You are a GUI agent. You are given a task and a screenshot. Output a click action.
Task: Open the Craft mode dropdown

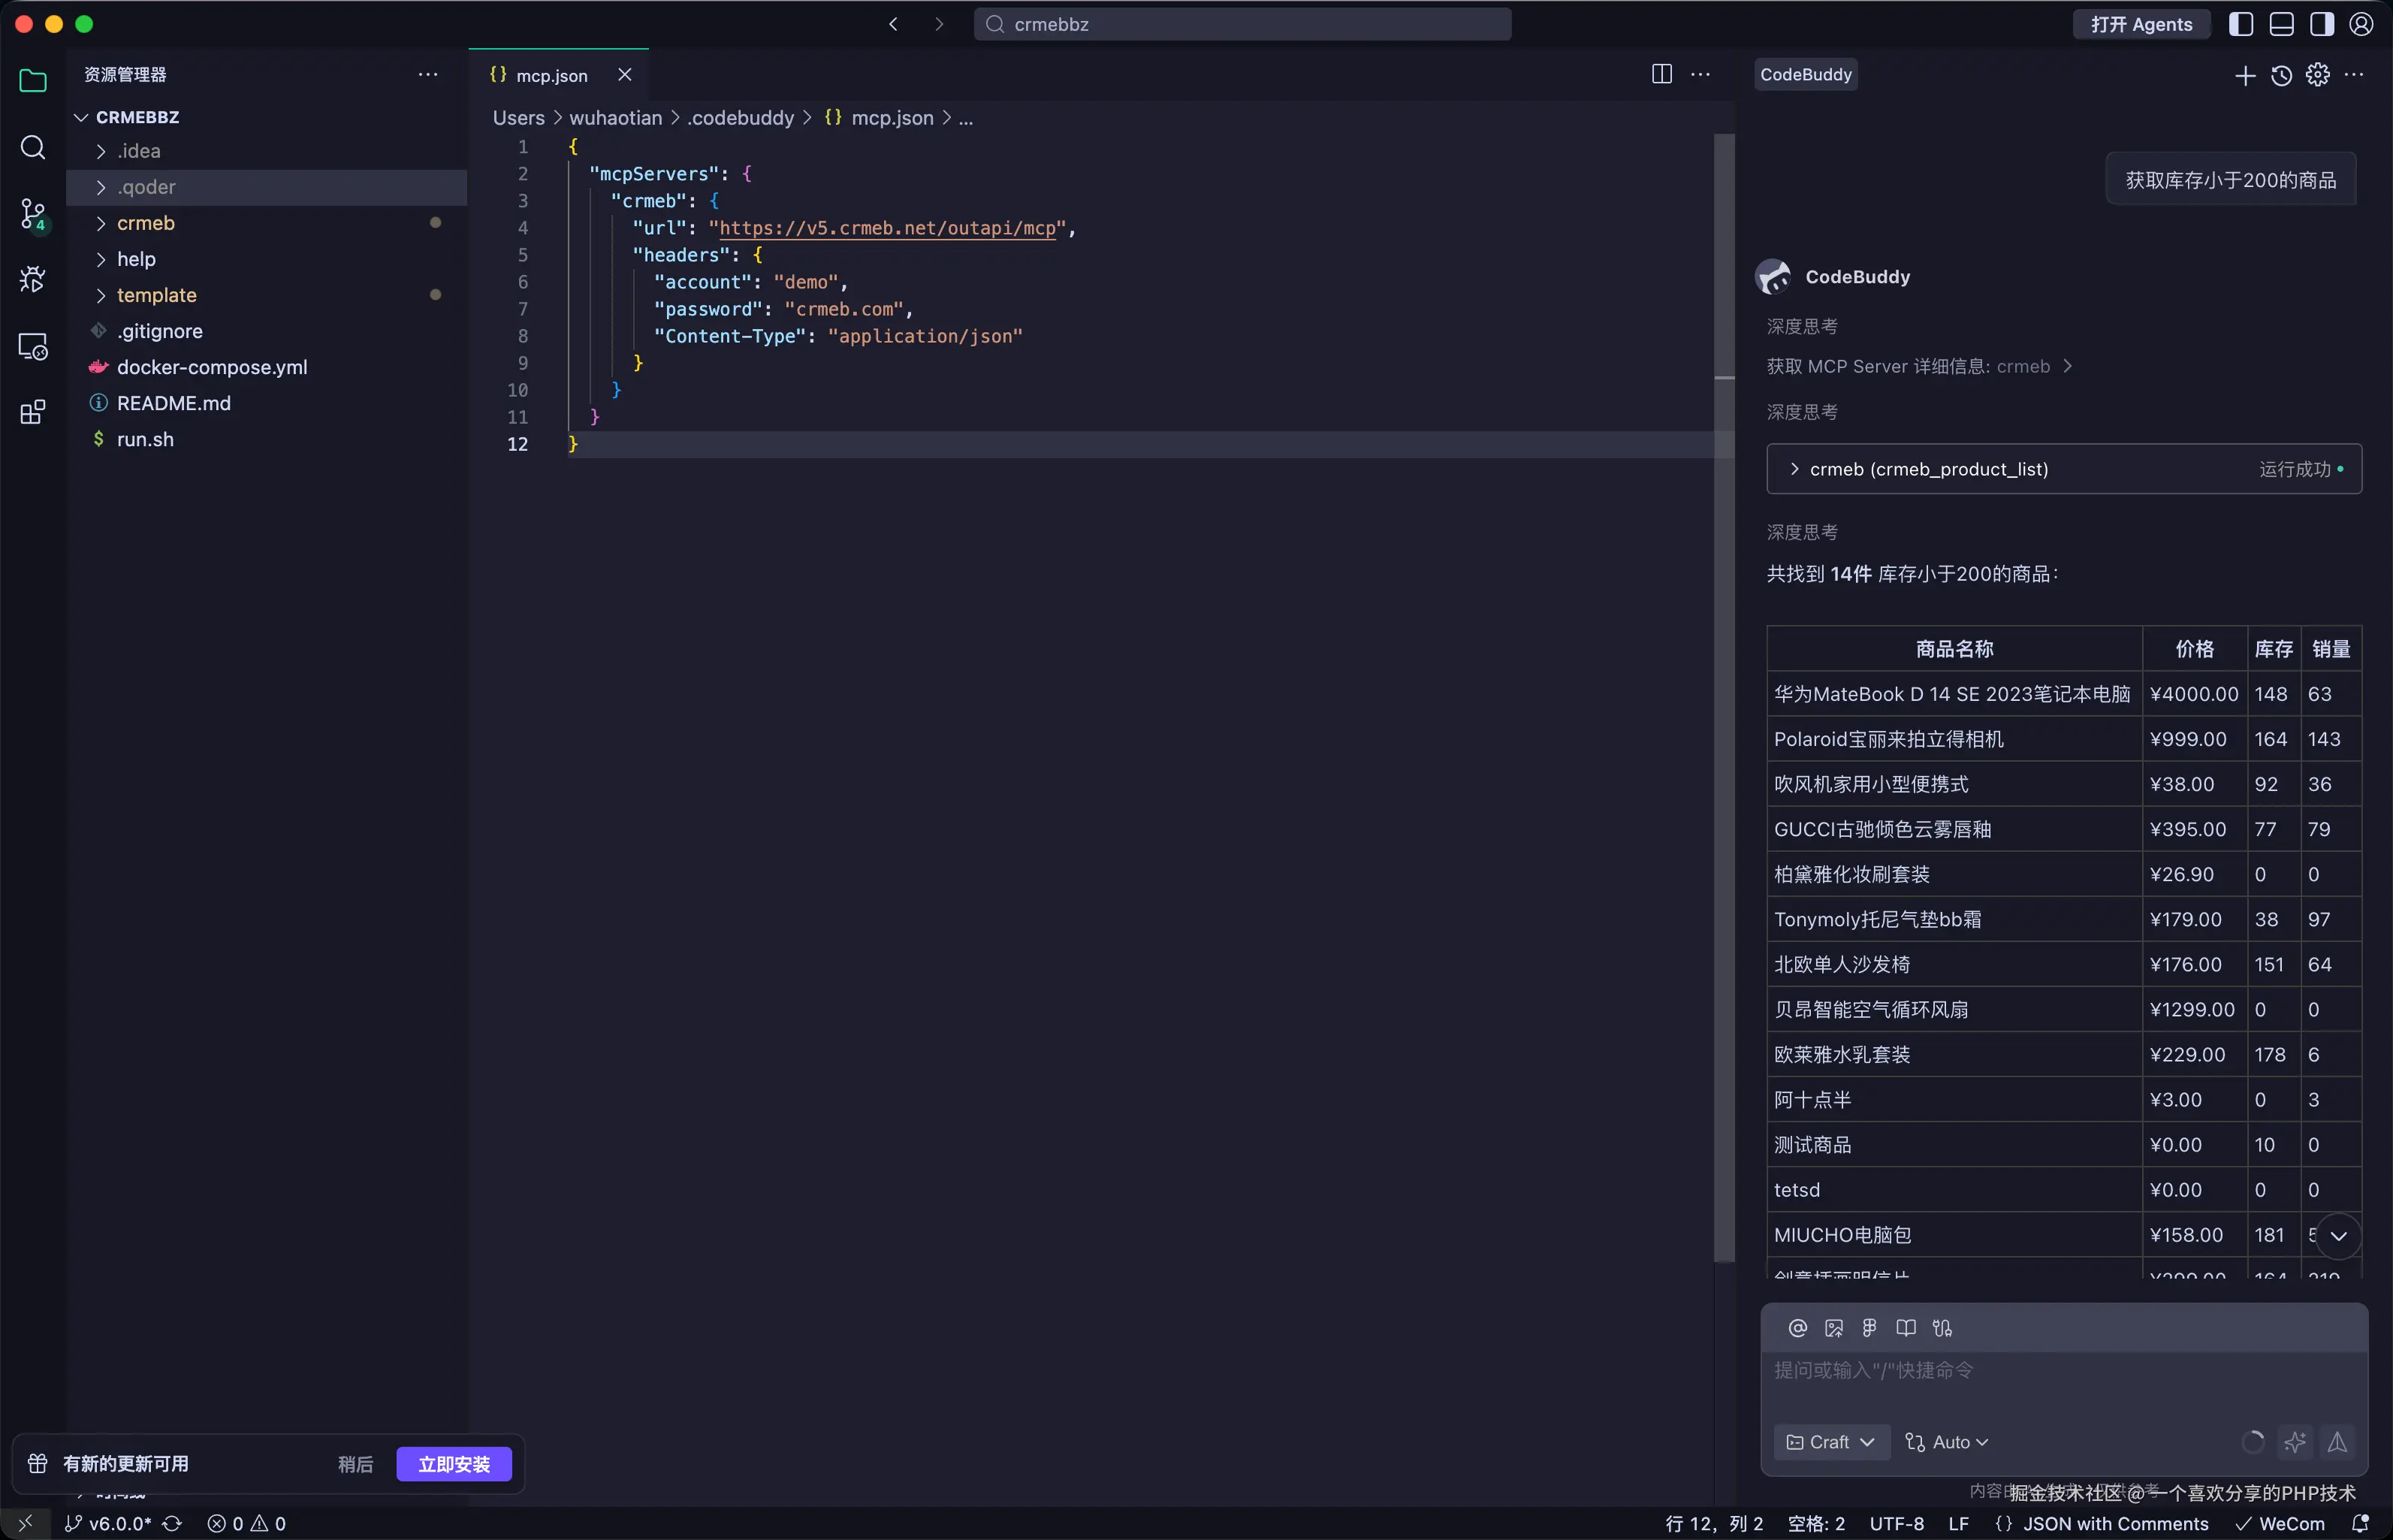pos(1831,1442)
